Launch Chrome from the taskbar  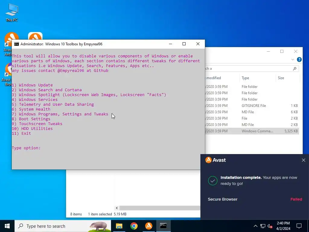pyautogui.click(x=134, y=226)
